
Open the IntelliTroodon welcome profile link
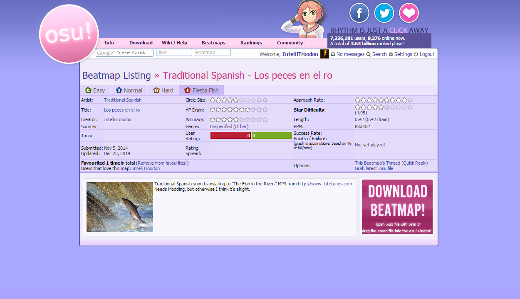point(300,54)
